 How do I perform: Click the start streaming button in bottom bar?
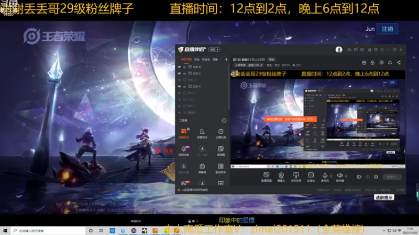(392, 177)
